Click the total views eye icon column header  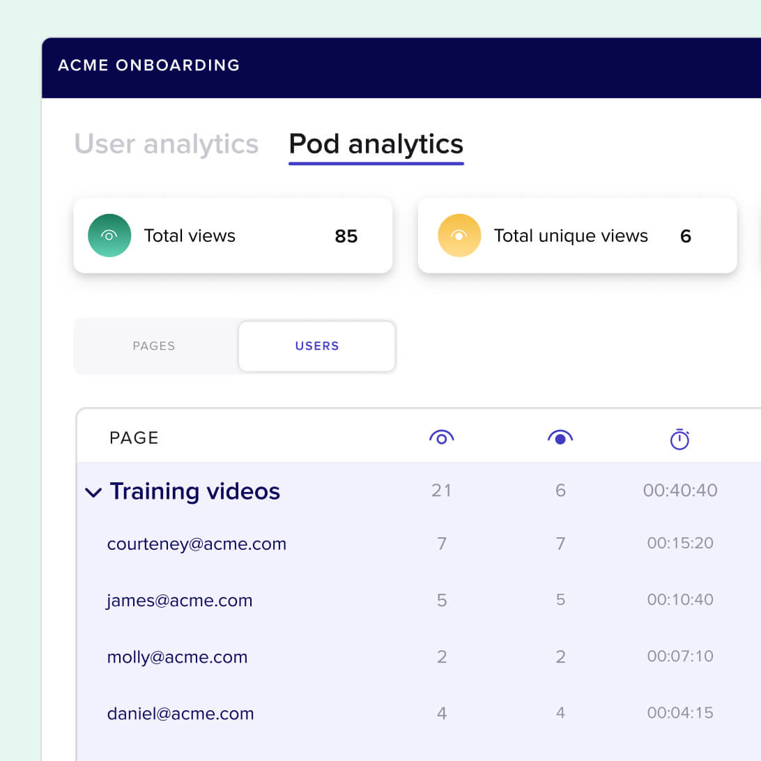[442, 438]
